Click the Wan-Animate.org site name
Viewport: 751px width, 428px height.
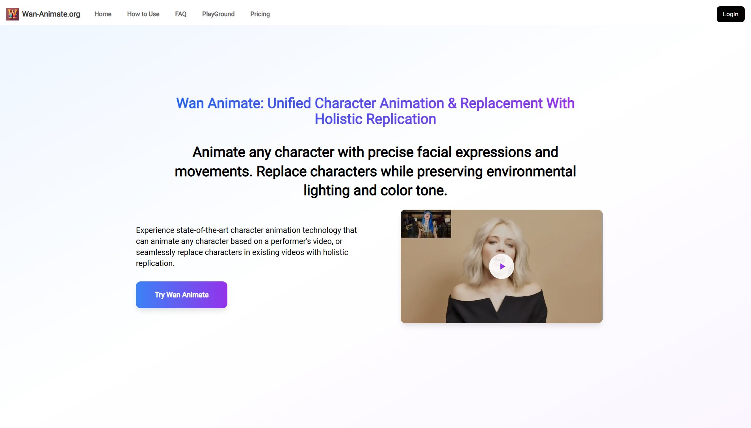tap(51, 14)
